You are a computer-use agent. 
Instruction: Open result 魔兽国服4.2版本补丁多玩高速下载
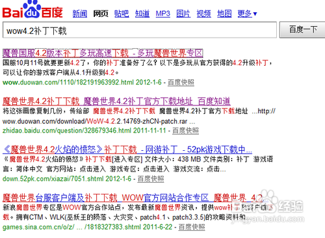coord(103,53)
